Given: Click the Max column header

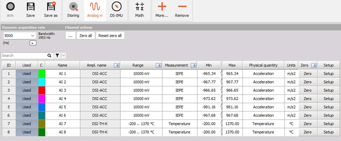Looking at the screenshot, I should 232,65.
